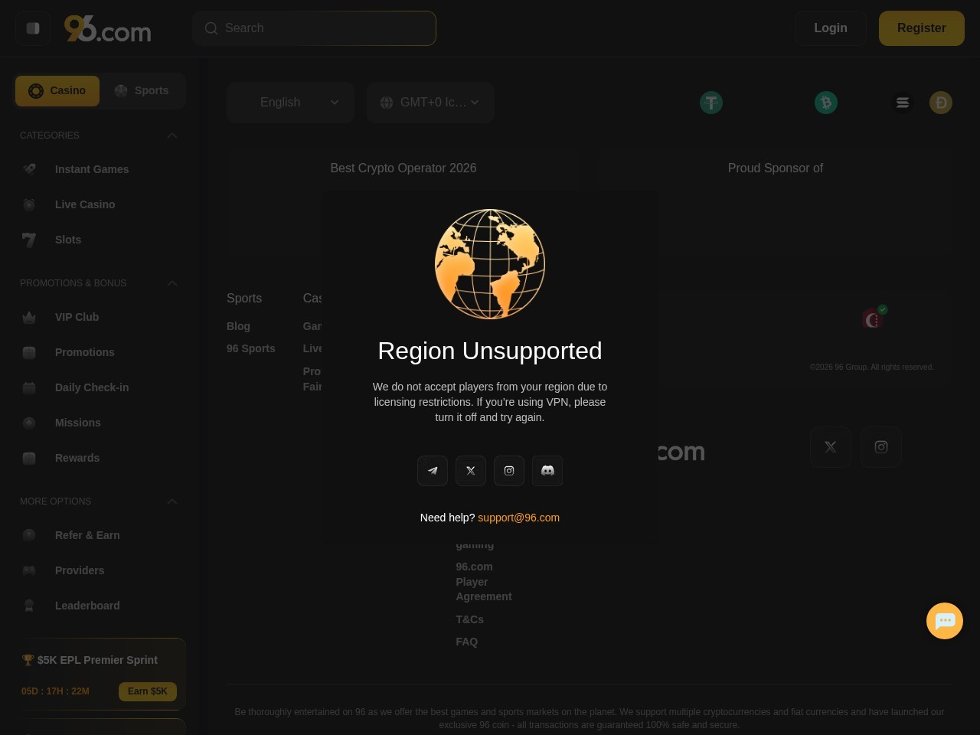Focus the Search input field
980x735 pixels.
[315, 28]
